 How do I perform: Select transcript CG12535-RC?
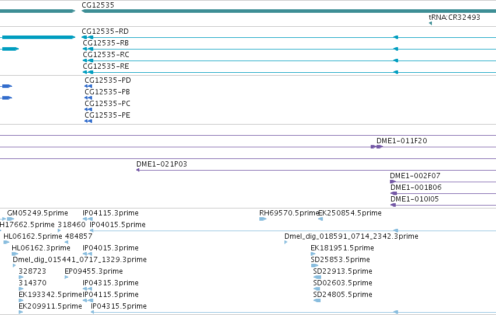pos(106,55)
